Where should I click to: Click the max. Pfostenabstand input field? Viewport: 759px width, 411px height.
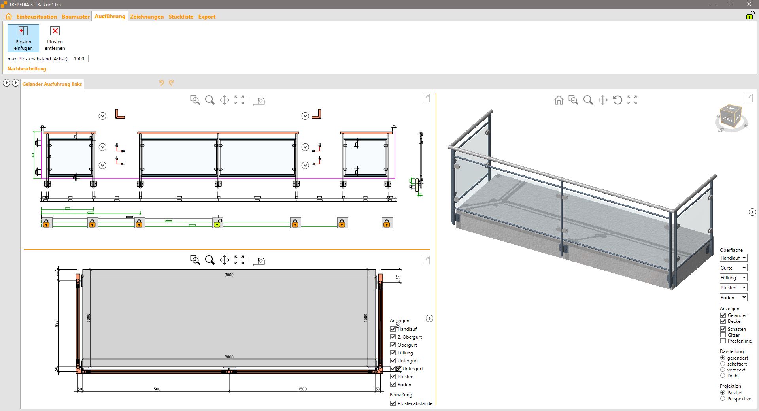(80, 59)
